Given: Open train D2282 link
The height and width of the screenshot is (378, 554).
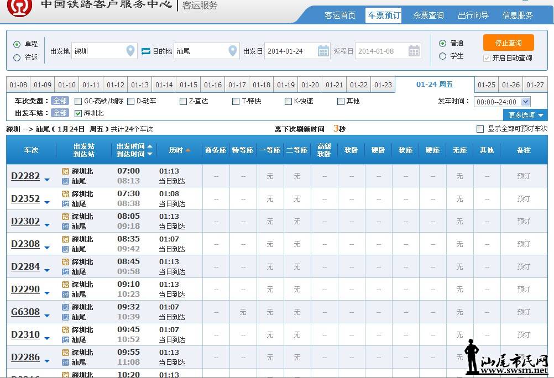Looking at the screenshot, I should tap(25, 176).
